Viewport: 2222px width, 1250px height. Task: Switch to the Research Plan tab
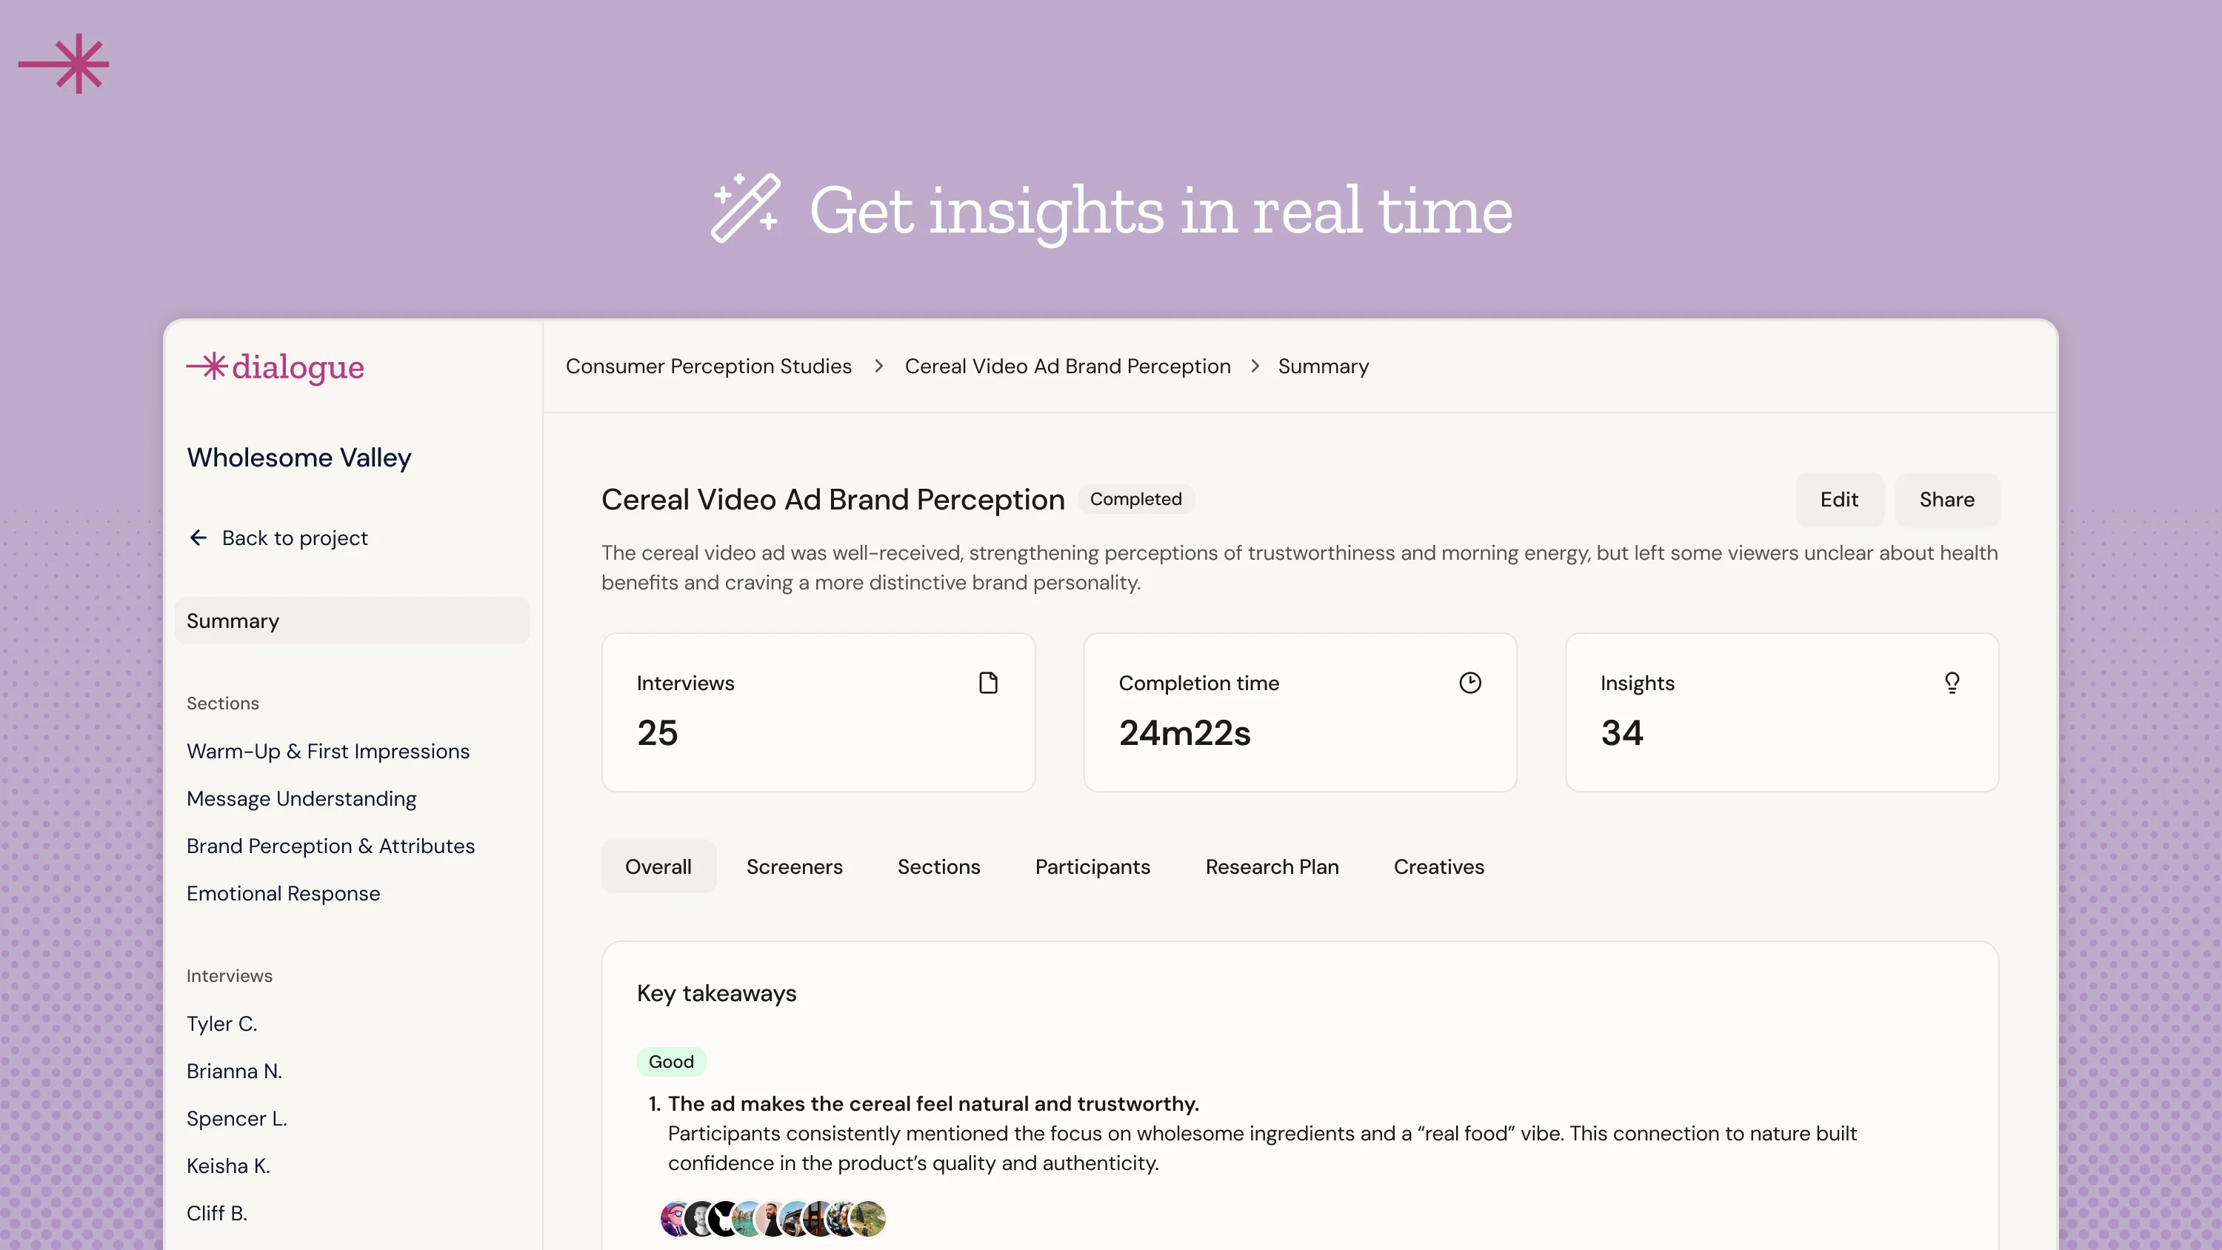click(x=1272, y=866)
